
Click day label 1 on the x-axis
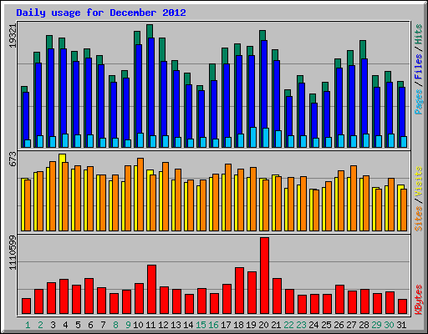[x=28, y=325]
